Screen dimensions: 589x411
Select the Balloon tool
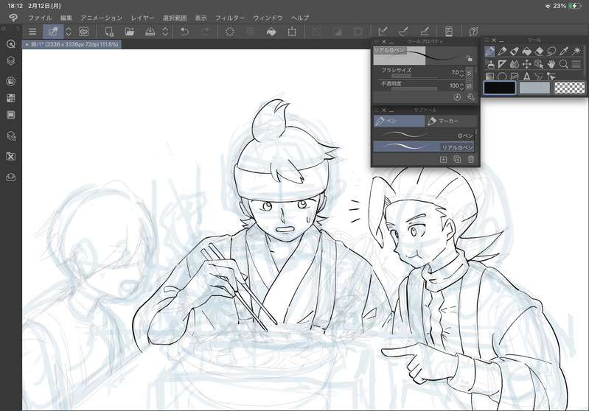539,77
